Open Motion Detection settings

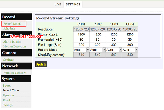(x=14, y=46)
